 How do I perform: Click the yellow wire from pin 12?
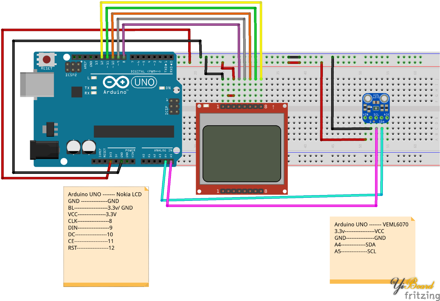[x=181, y=2]
